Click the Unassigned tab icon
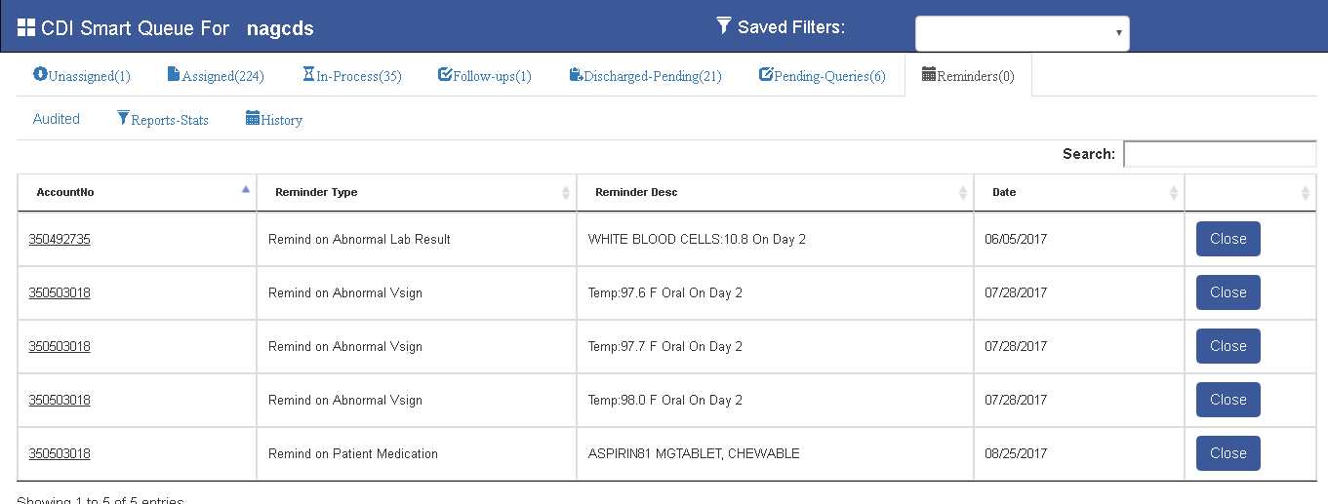Screen dimensions: 1328x504 40,74
